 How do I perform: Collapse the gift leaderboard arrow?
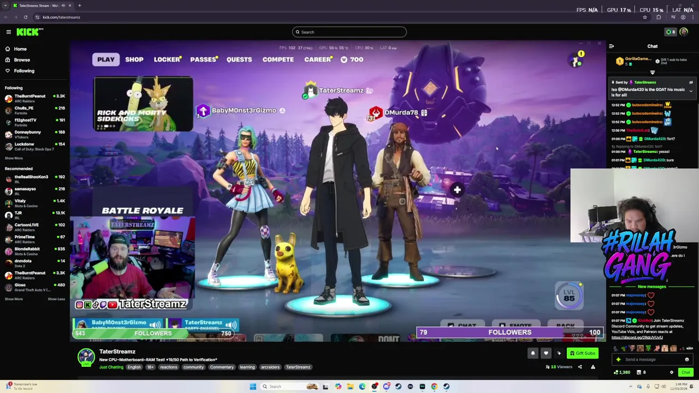[652, 72]
